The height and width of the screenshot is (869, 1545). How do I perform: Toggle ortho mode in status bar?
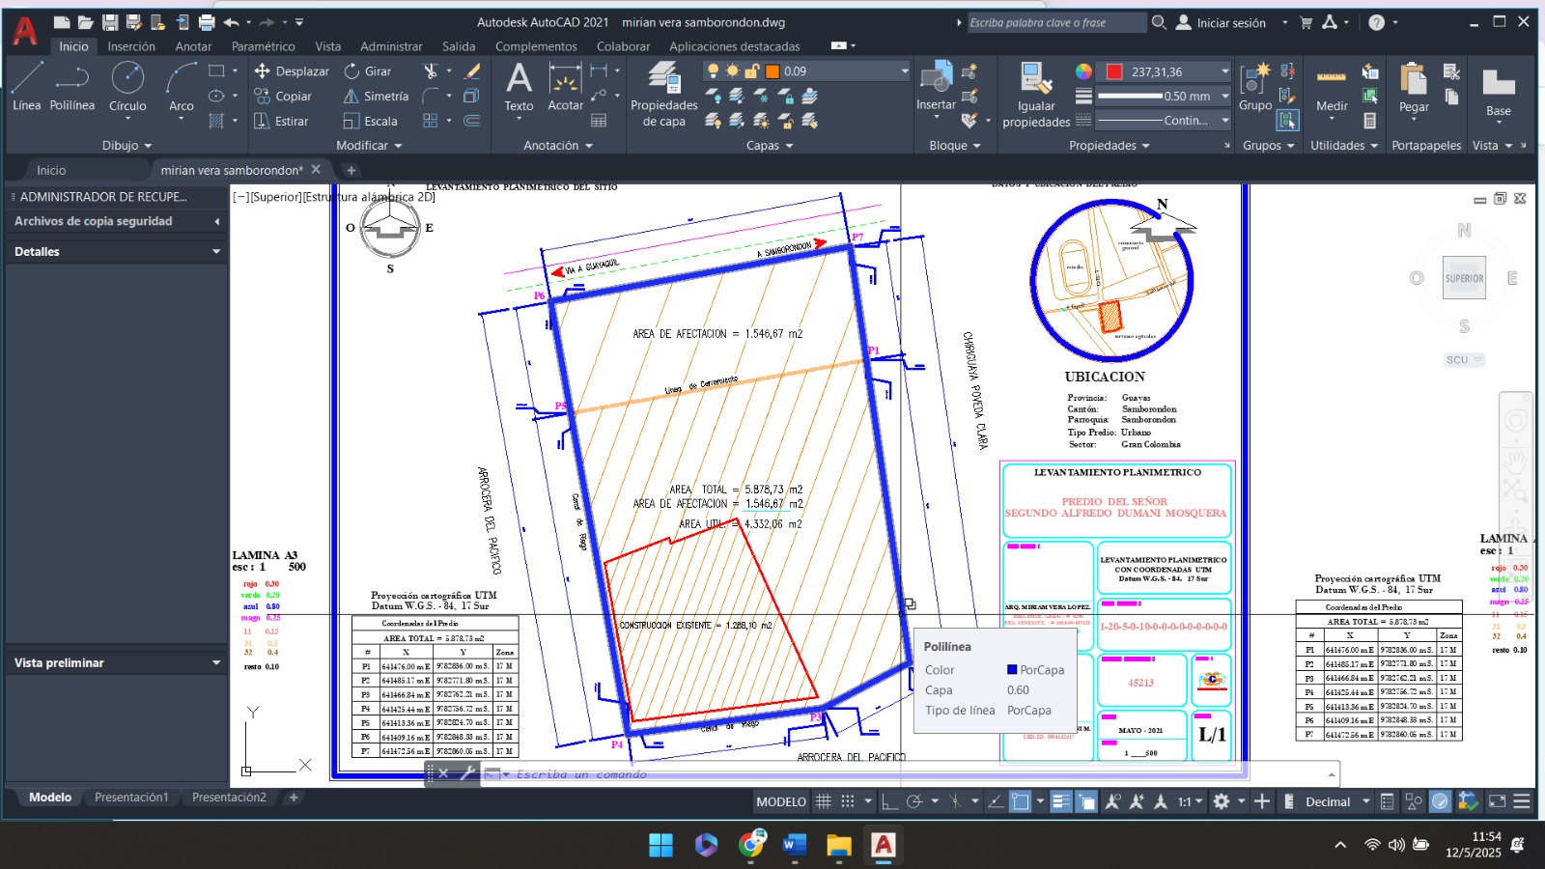pos(889,801)
